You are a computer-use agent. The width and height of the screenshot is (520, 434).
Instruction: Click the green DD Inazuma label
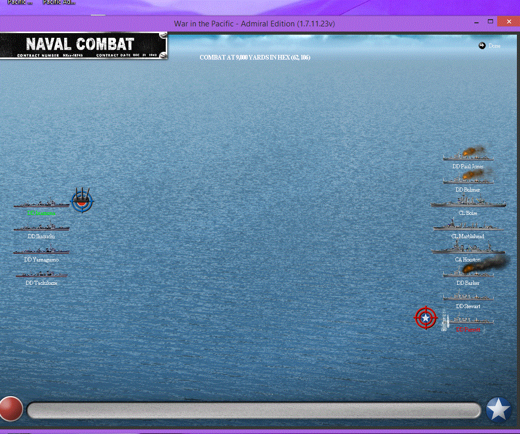41,213
